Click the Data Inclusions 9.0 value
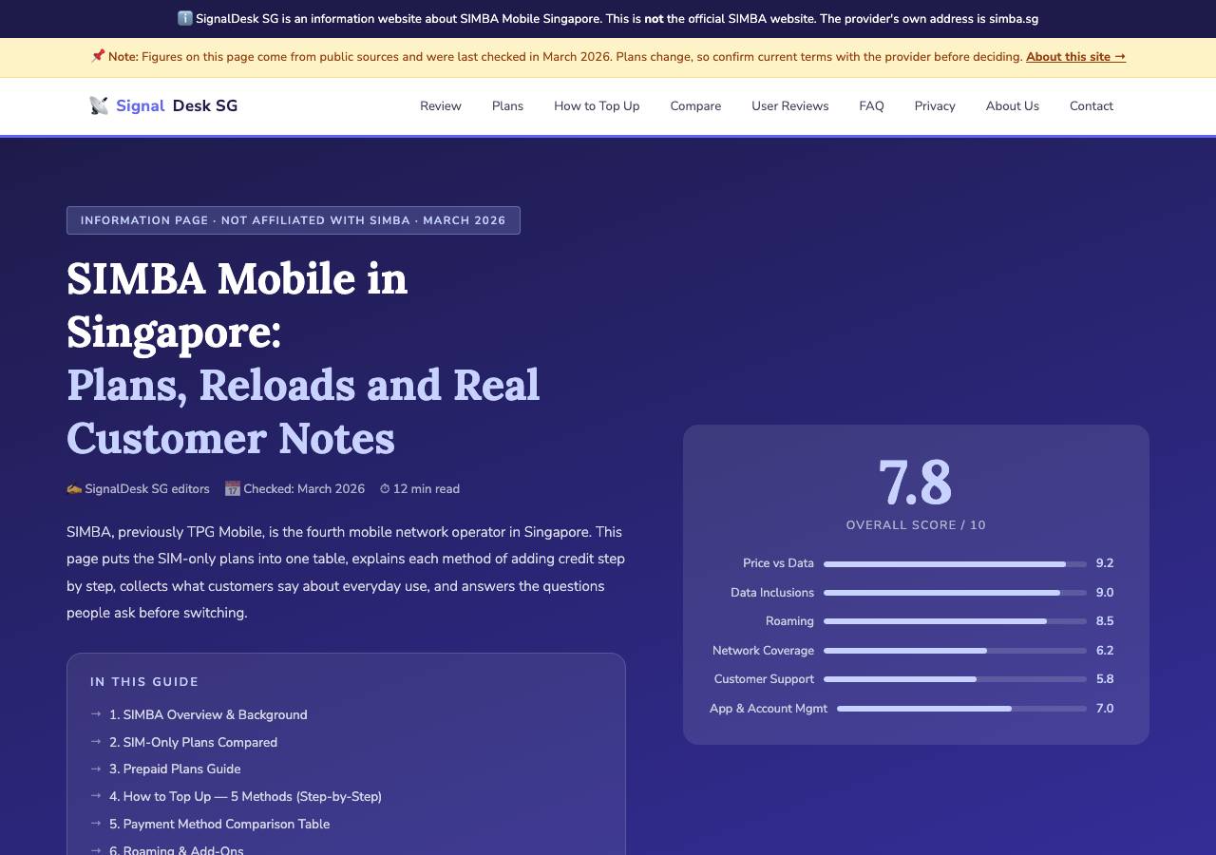Image resolution: width=1216 pixels, height=855 pixels. (1105, 593)
